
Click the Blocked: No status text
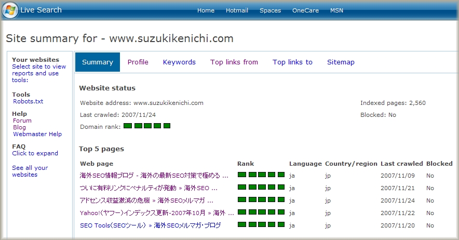pos(378,115)
